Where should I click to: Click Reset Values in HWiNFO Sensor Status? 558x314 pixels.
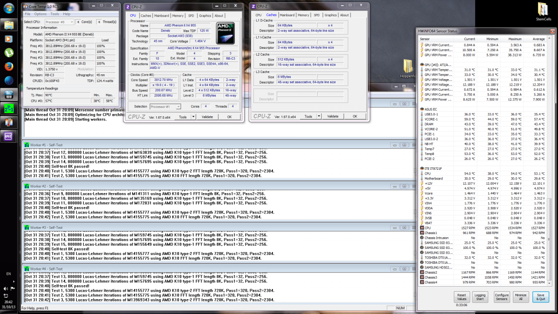[x=462, y=297]
